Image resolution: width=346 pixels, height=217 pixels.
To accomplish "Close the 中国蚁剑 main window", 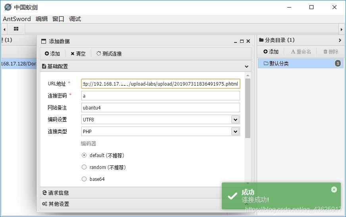I will tap(334, 7).
